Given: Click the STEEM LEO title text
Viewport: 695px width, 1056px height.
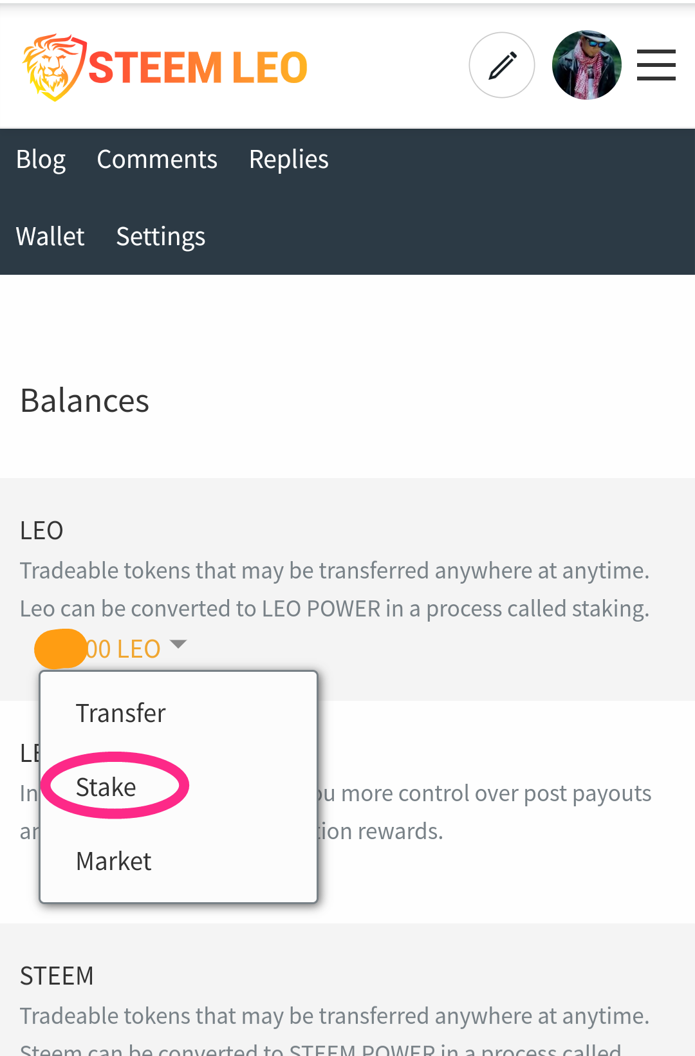Looking at the screenshot, I should pos(198,68).
